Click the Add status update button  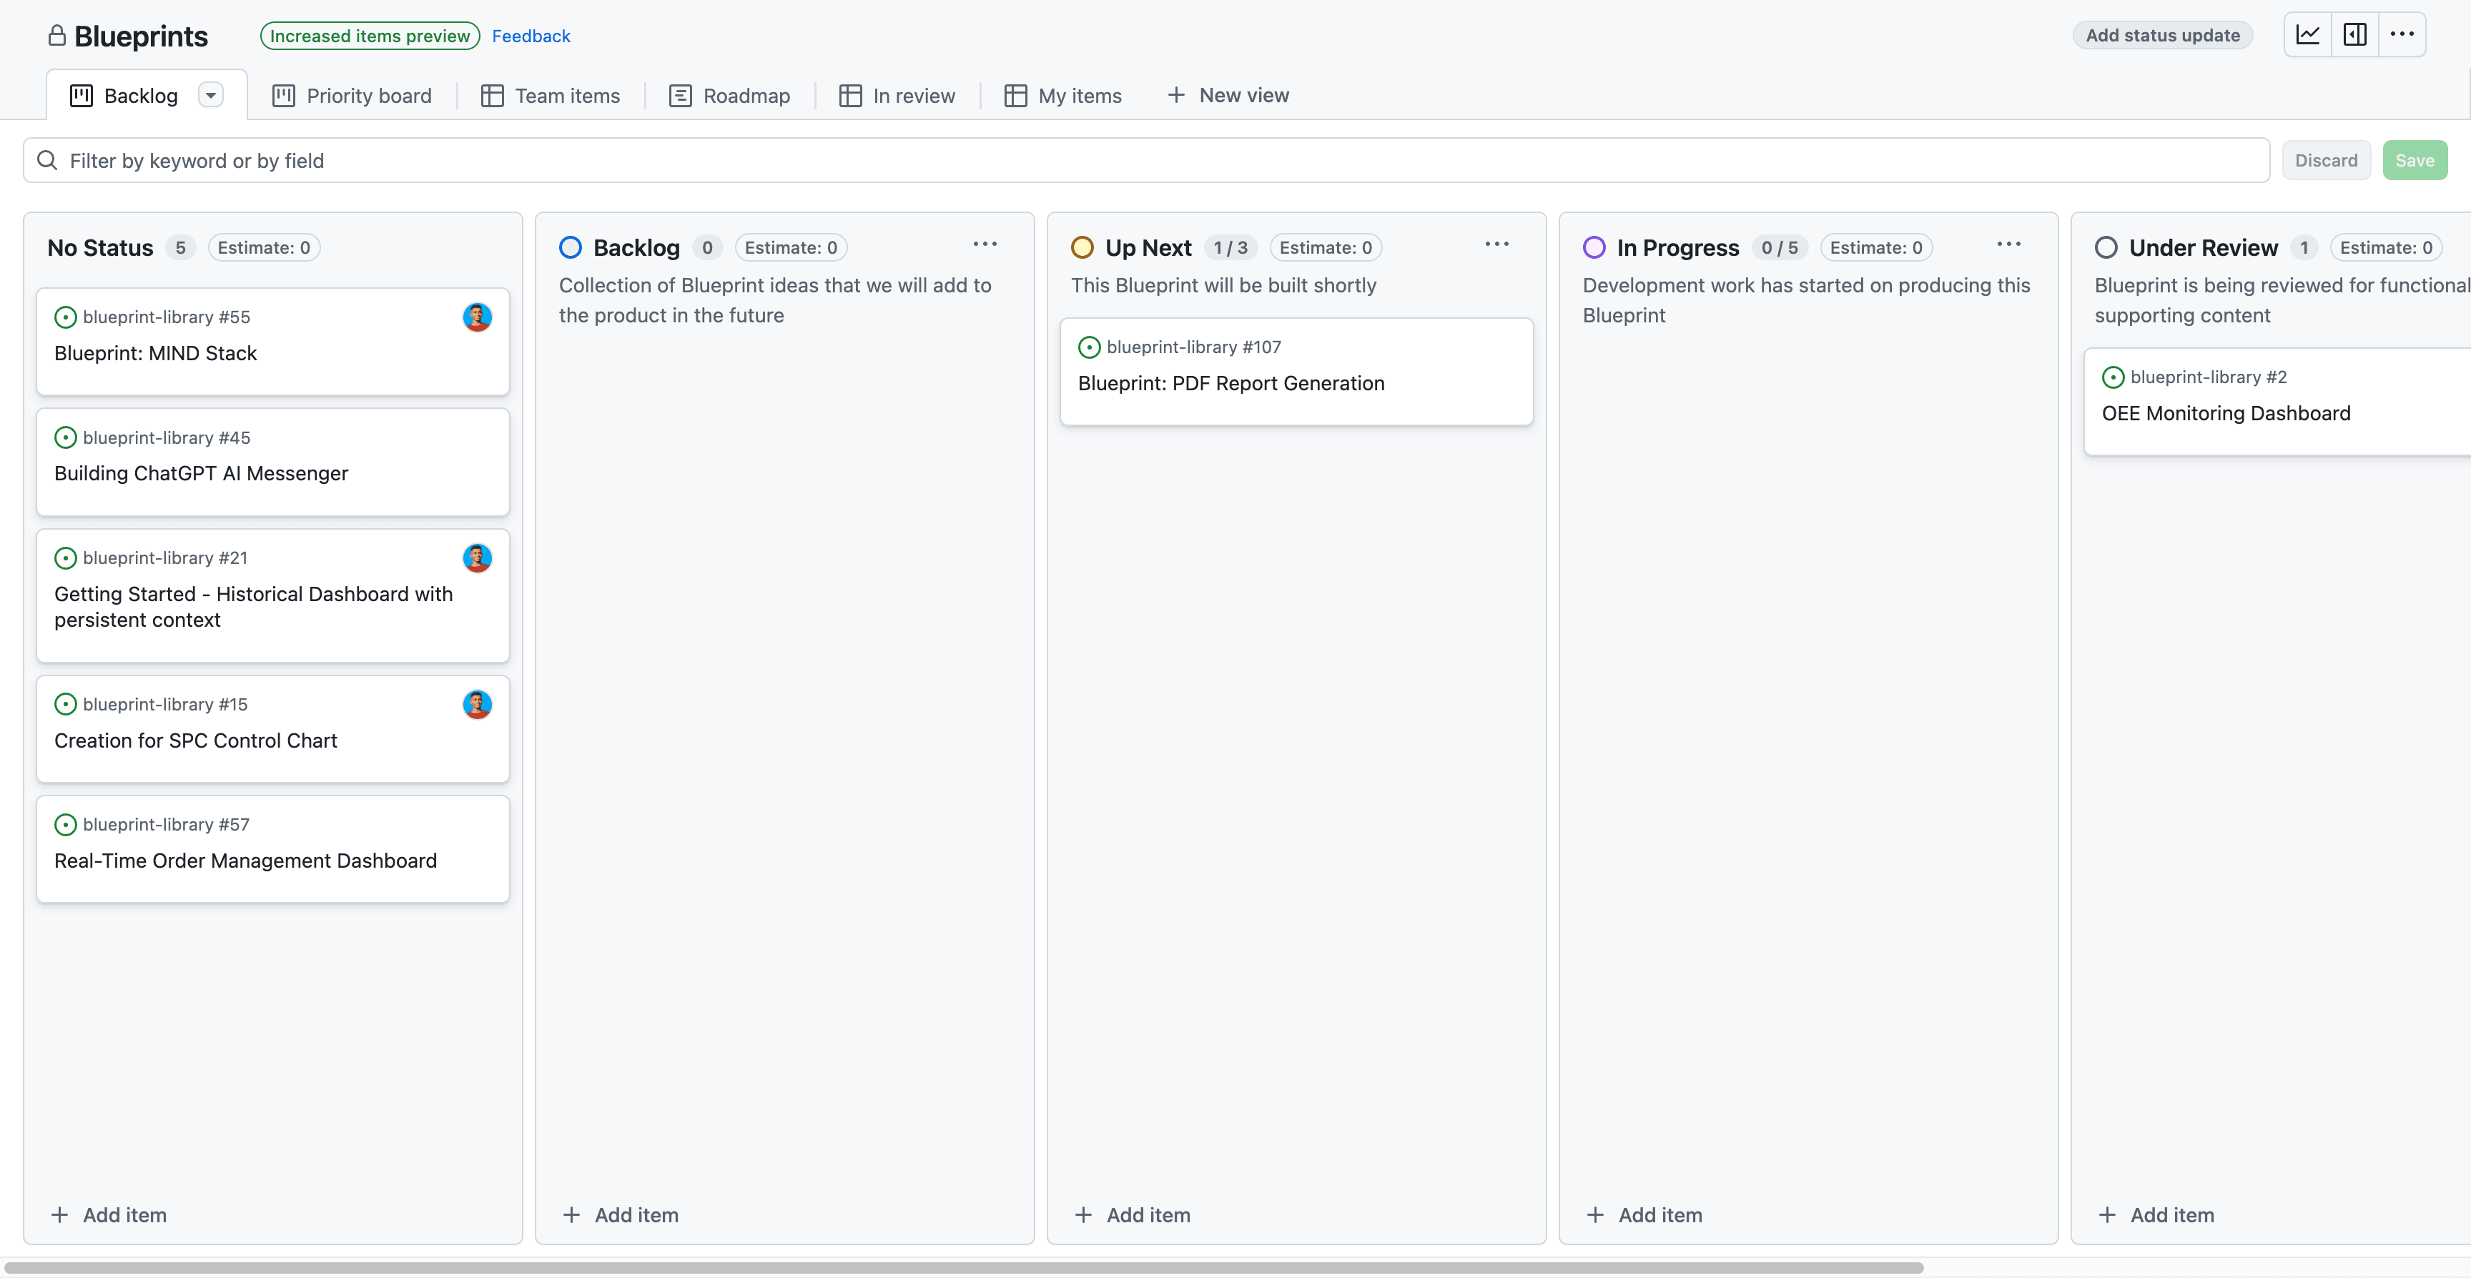click(x=2161, y=34)
